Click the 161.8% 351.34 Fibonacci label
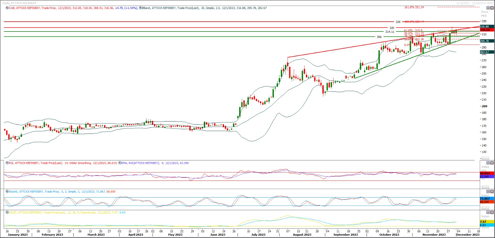Viewport: 495px width, 238px height. (x=414, y=7)
